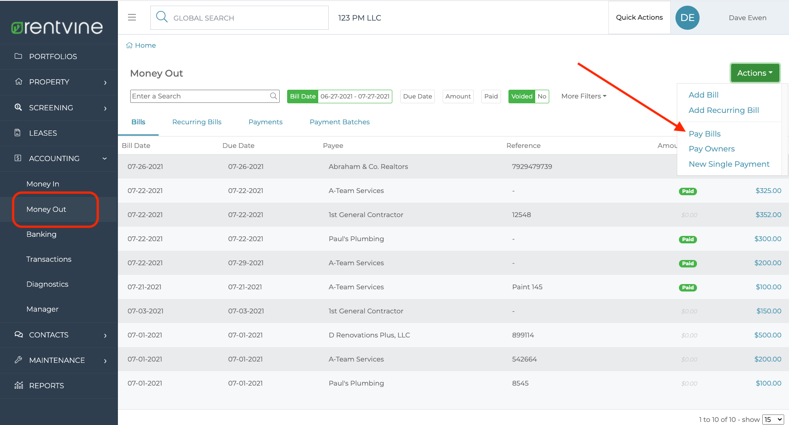
Task: Toggle the Due Date filter
Action: 417,96
